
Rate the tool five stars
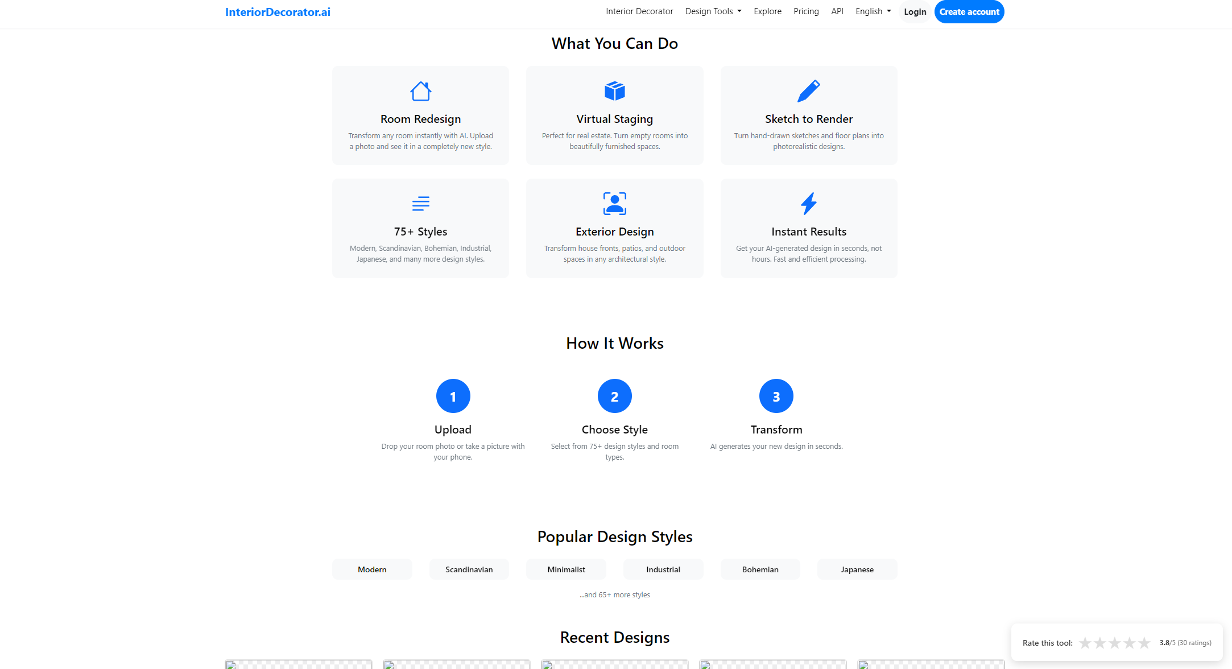[1144, 643]
